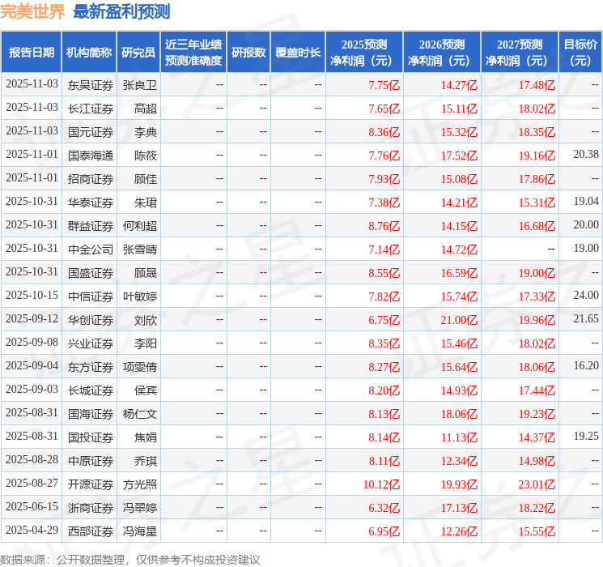Click the 10.12亿 2025 profit value
The height and width of the screenshot is (567, 603).
[x=381, y=484]
